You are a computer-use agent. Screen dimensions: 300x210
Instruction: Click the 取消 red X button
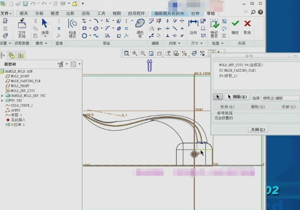click(247, 27)
